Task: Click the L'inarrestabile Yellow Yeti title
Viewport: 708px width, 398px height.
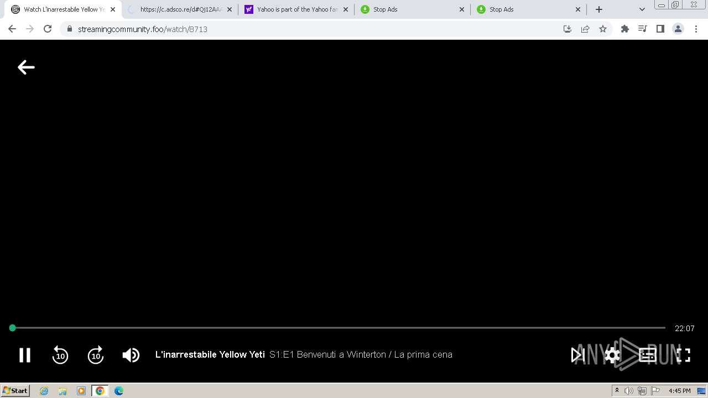Action: click(210, 355)
